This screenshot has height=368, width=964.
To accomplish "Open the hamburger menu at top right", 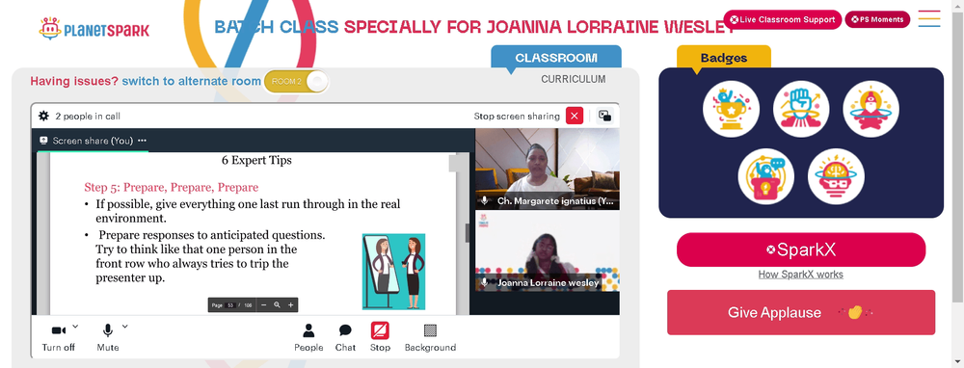I will point(929,18).
